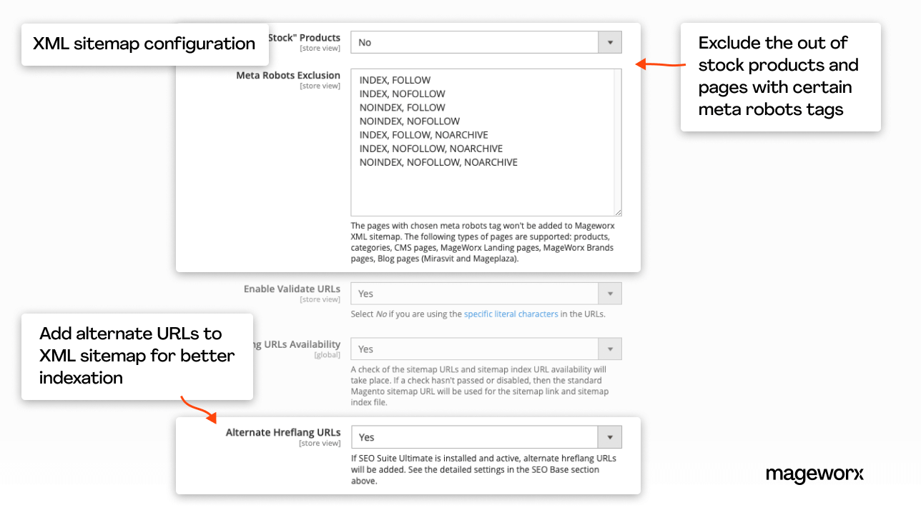Select "NOINDEX, FOLLOW" in the exclusion list
Viewport: 921px width, 520px height.
401,107
